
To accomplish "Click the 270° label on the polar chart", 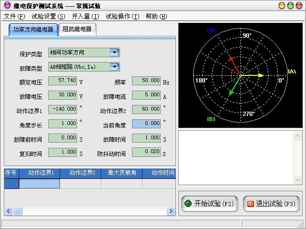I will (249, 114).
